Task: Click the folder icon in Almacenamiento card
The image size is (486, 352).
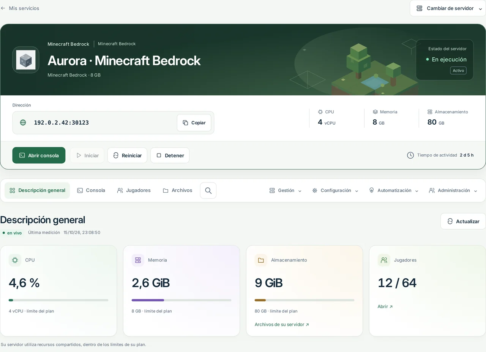Action: 261,260
